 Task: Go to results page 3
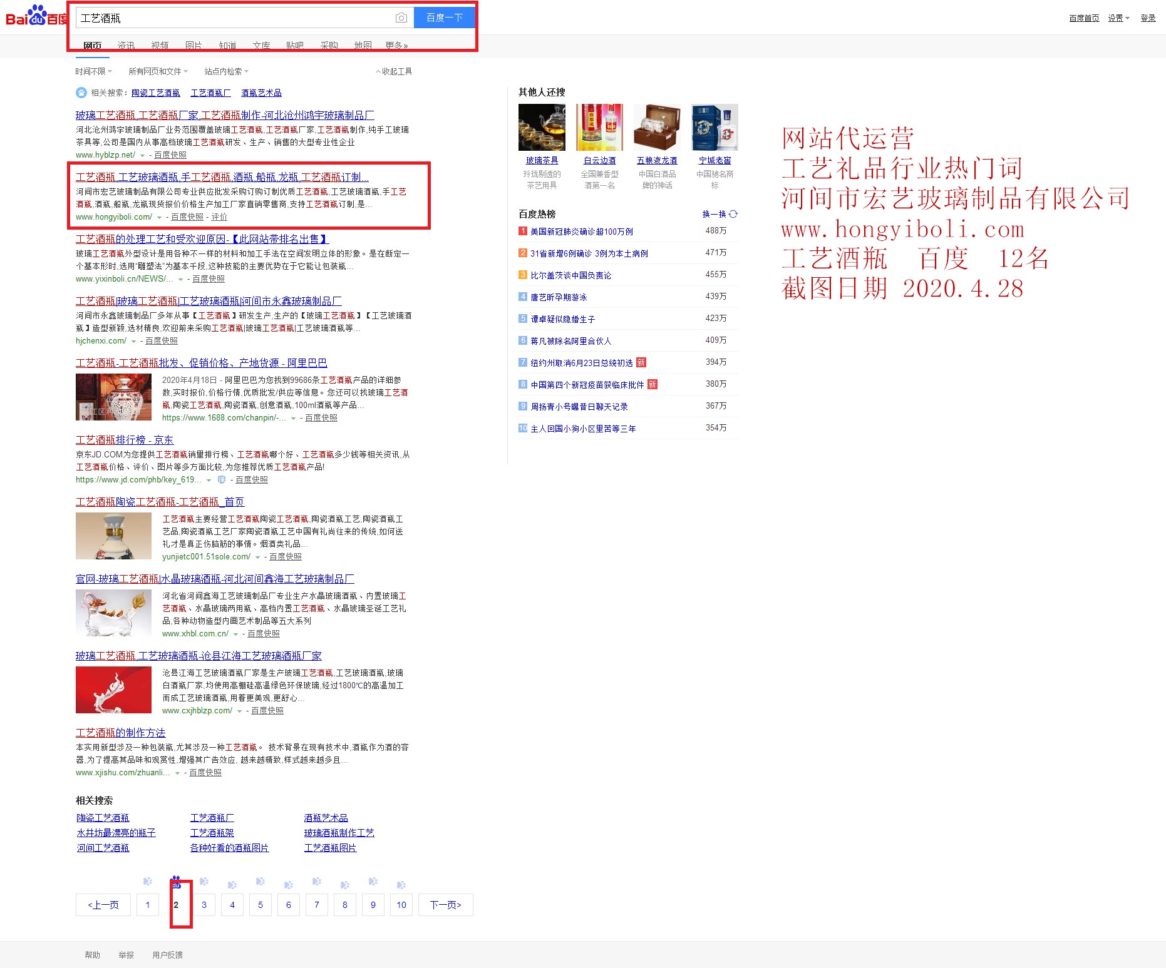[204, 905]
